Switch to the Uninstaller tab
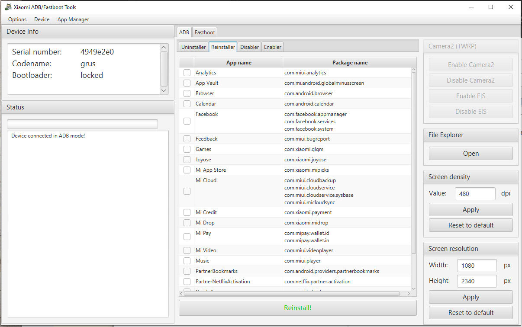This screenshot has width=522, height=327. click(193, 47)
